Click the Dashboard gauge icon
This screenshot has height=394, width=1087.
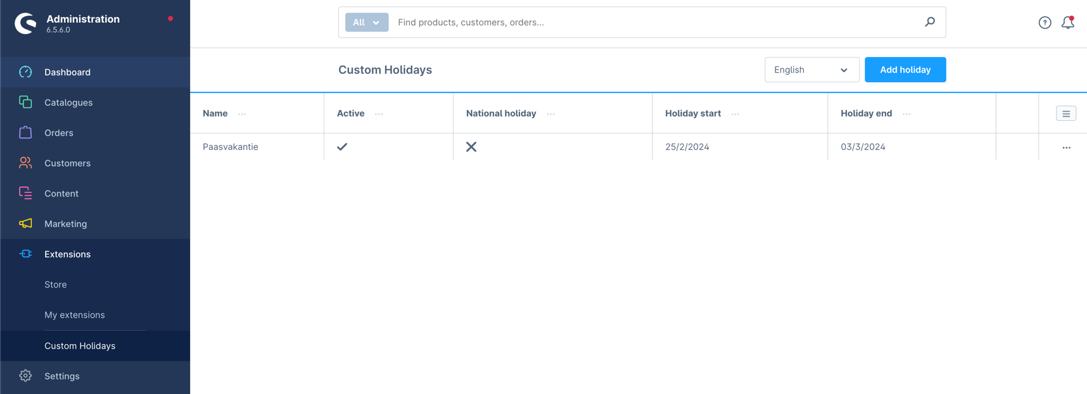coord(25,72)
